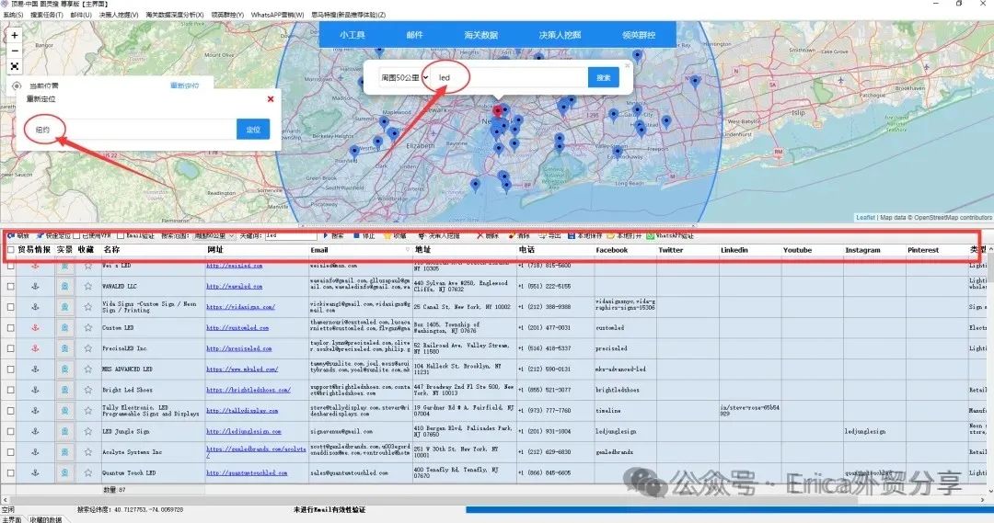The width and height of the screenshot is (994, 523).
Task: Open the 周围50公里 dropdown in map search
Action: click(x=404, y=77)
